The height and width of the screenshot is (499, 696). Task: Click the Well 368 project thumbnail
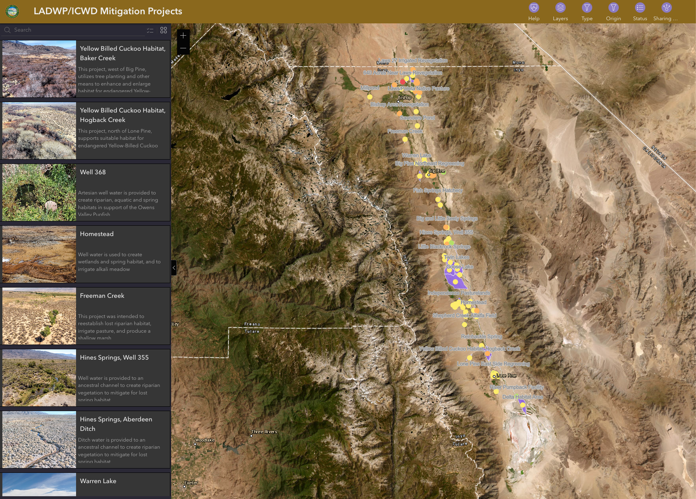pyautogui.click(x=39, y=192)
